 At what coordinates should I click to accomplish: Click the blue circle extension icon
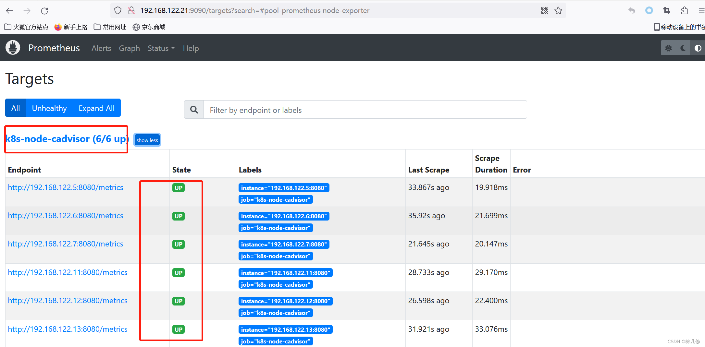pos(649,11)
